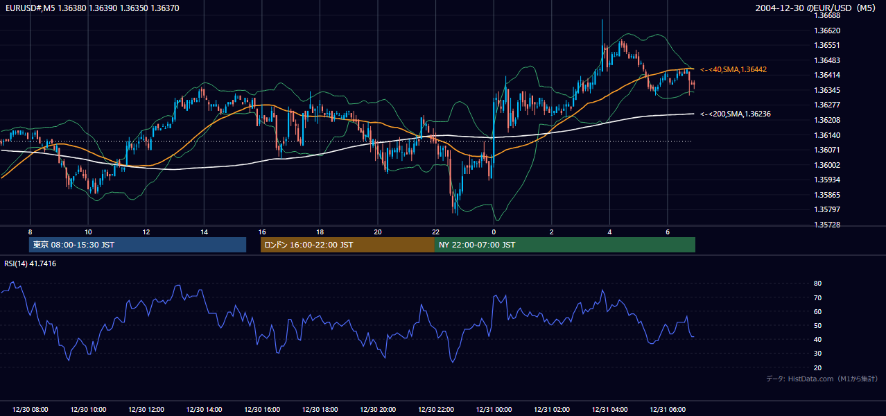Click the 12/31 04:00 bottom time label

pyautogui.click(x=609, y=410)
